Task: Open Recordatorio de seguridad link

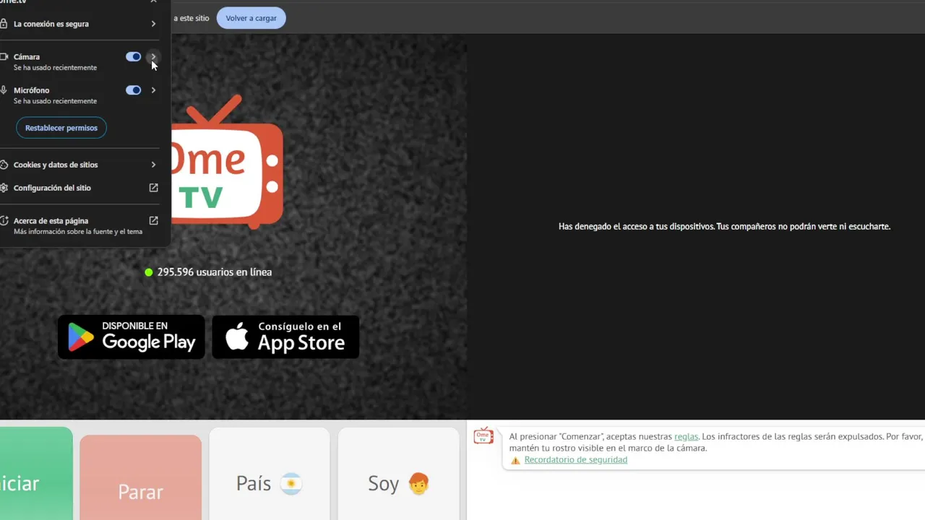Action: pyautogui.click(x=576, y=460)
